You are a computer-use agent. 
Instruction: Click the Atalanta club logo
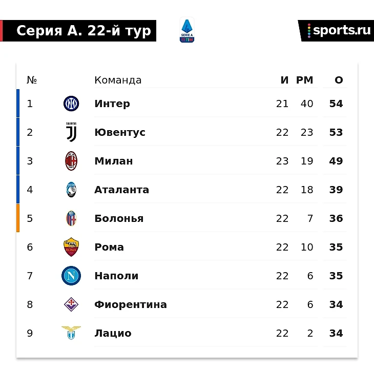(71, 190)
